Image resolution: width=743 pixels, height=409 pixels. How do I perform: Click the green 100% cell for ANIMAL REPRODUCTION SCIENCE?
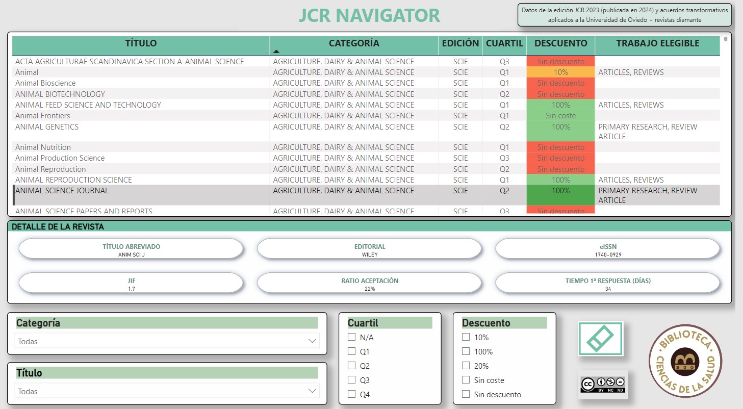[x=560, y=180]
